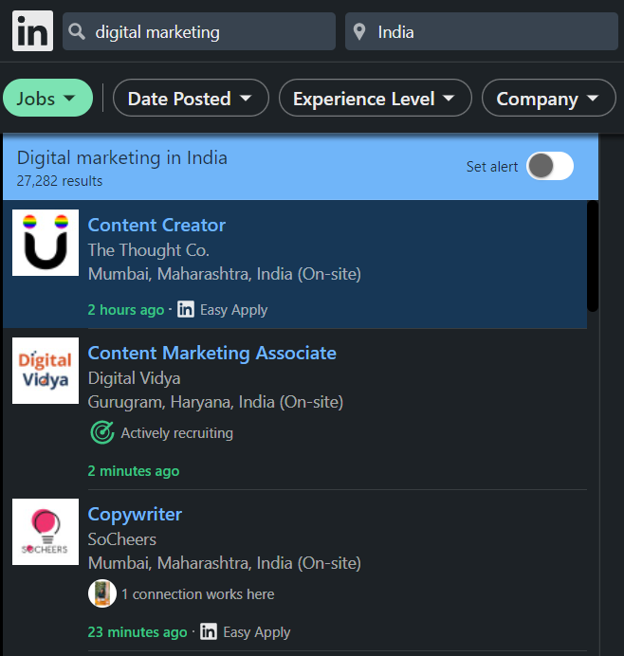
Task: Click the Digital Vidya company name
Action: point(135,378)
